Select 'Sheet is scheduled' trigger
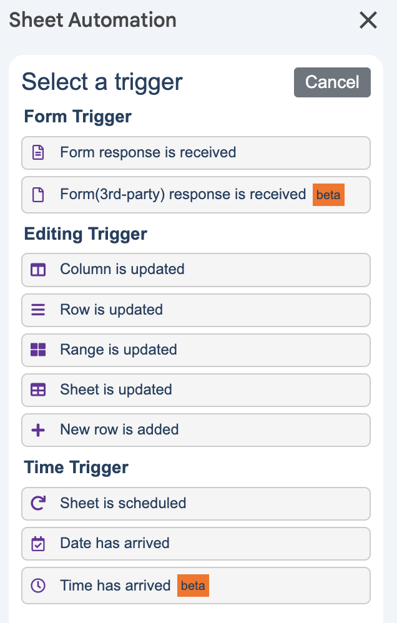The height and width of the screenshot is (623, 397). pyautogui.click(x=123, y=503)
